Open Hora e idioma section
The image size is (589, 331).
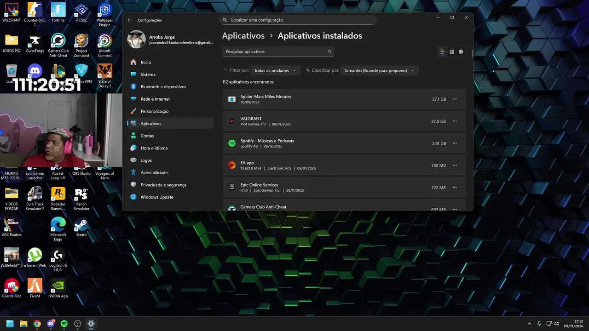[x=170, y=148]
